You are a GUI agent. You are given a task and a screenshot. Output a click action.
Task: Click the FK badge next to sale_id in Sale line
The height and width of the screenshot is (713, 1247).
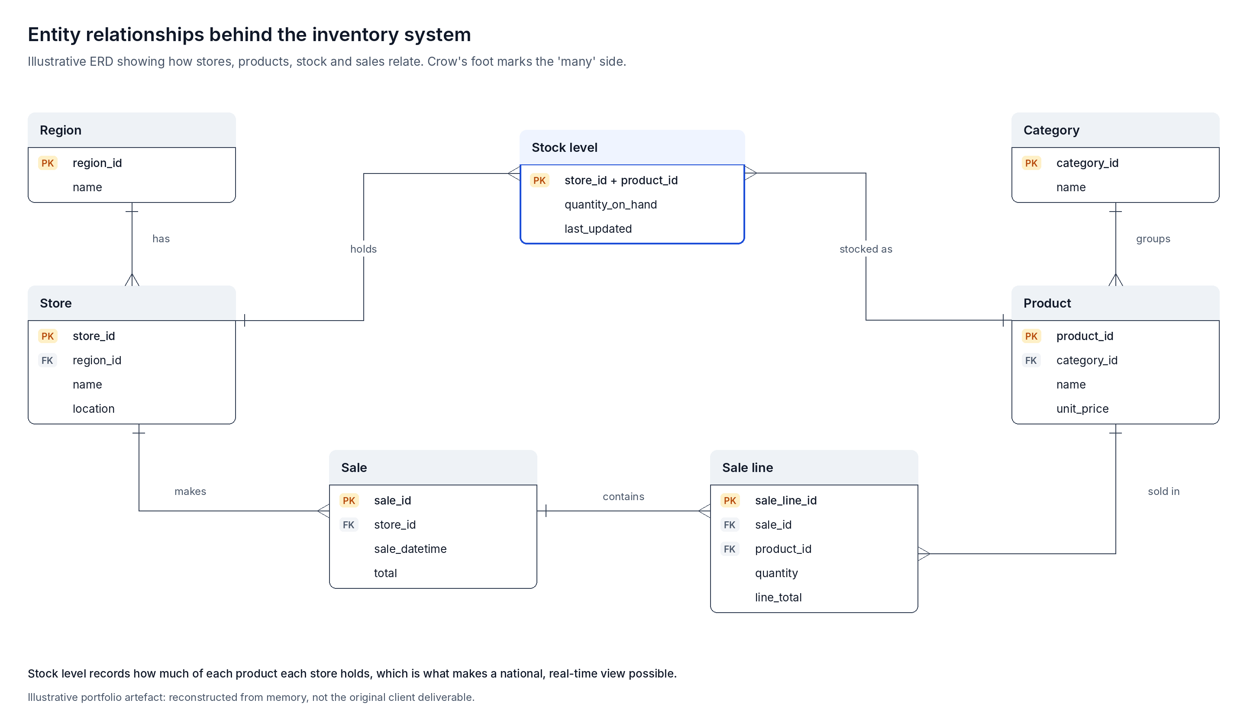730,525
